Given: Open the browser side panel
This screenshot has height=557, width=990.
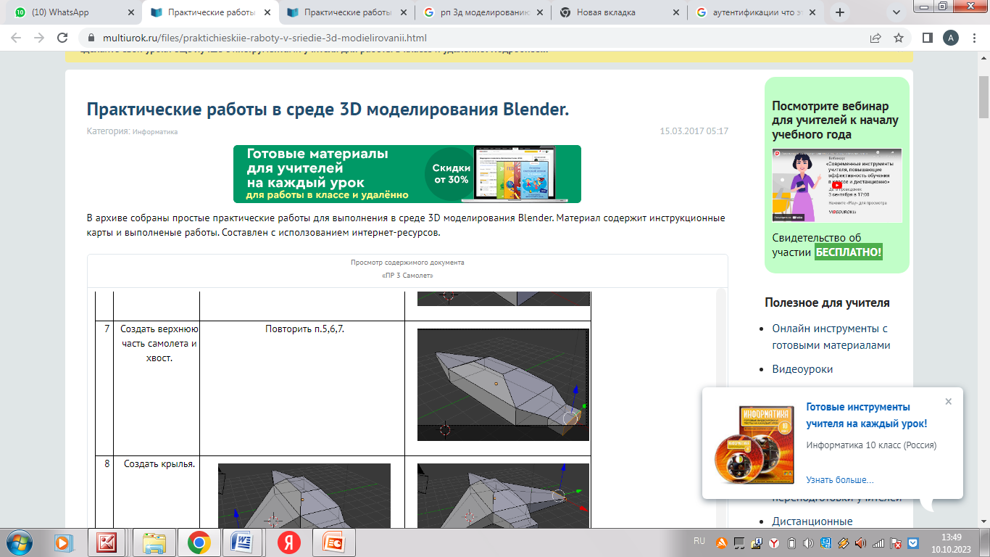Looking at the screenshot, I should [927, 38].
